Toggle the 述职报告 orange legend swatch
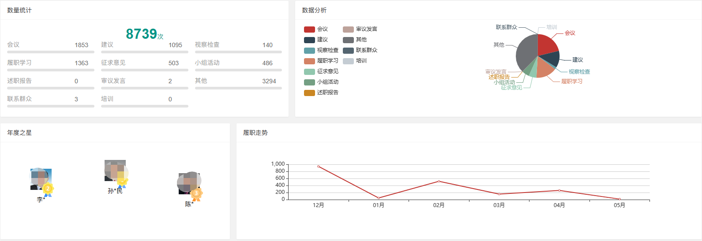The width and height of the screenshot is (702, 241). pyautogui.click(x=309, y=93)
